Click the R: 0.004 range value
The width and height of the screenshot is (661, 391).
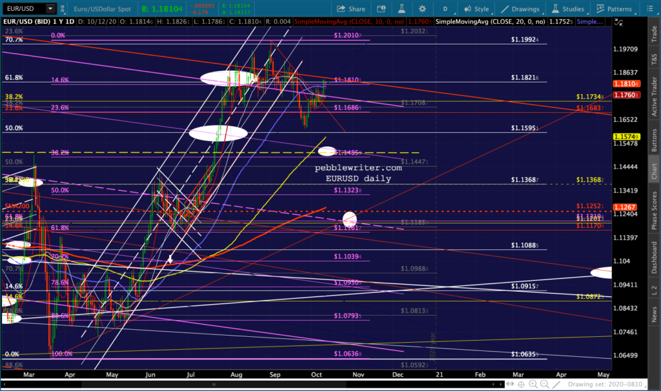278,21
